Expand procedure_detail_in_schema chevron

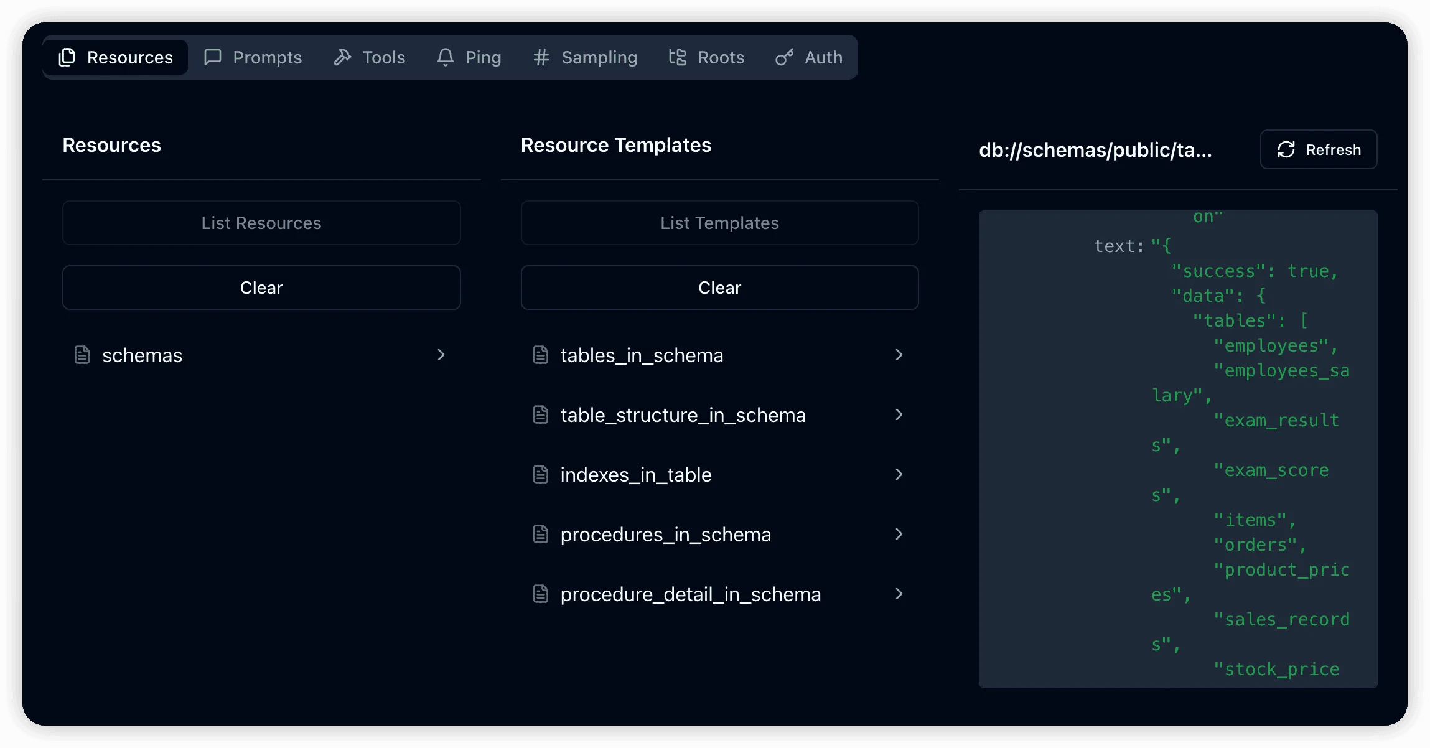(x=899, y=594)
